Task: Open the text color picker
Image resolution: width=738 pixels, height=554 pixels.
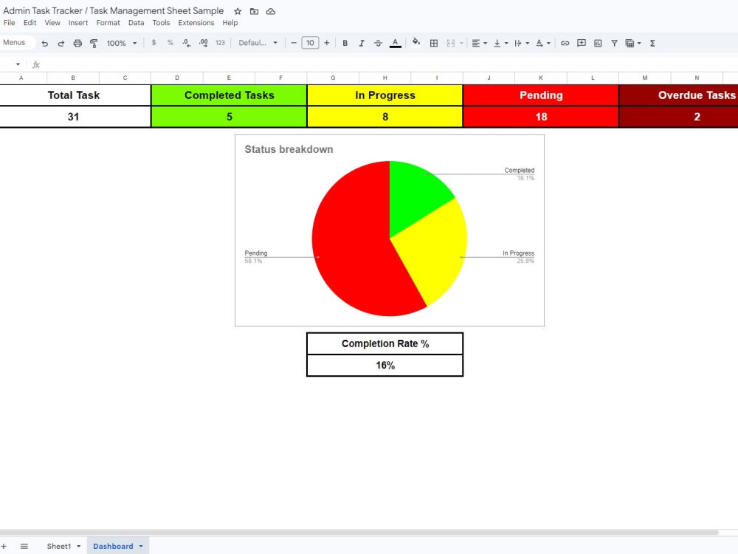Action: (x=396, y=44)
